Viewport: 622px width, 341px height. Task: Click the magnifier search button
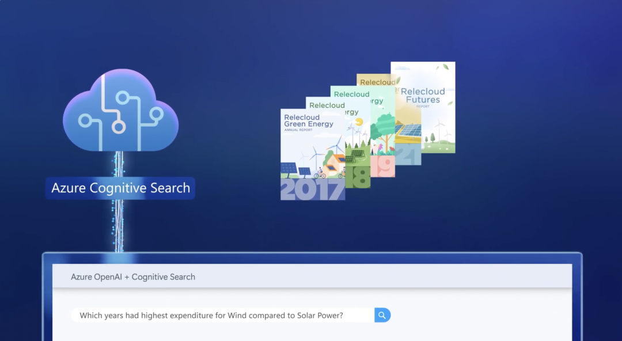[x=382, y=315]
